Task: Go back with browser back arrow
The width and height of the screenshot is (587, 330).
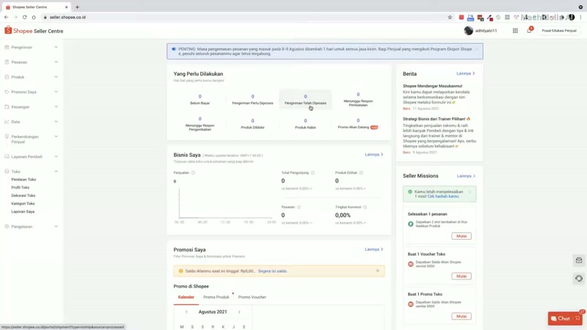Action: click(x=7, y=17)
